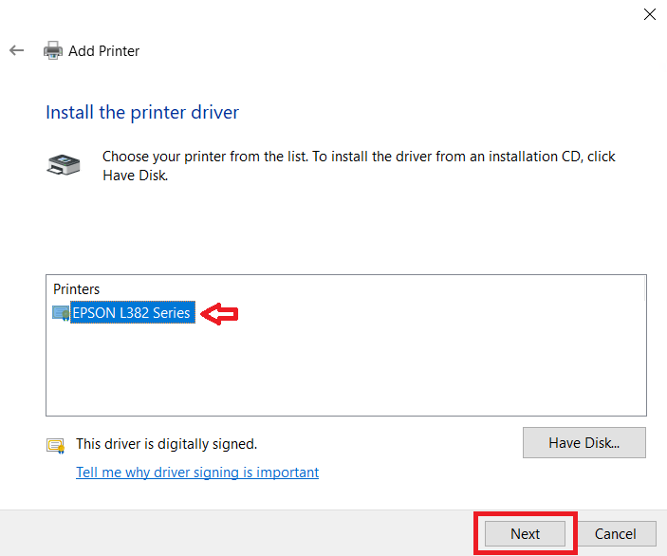Click the Printers column header

(76, 289)
